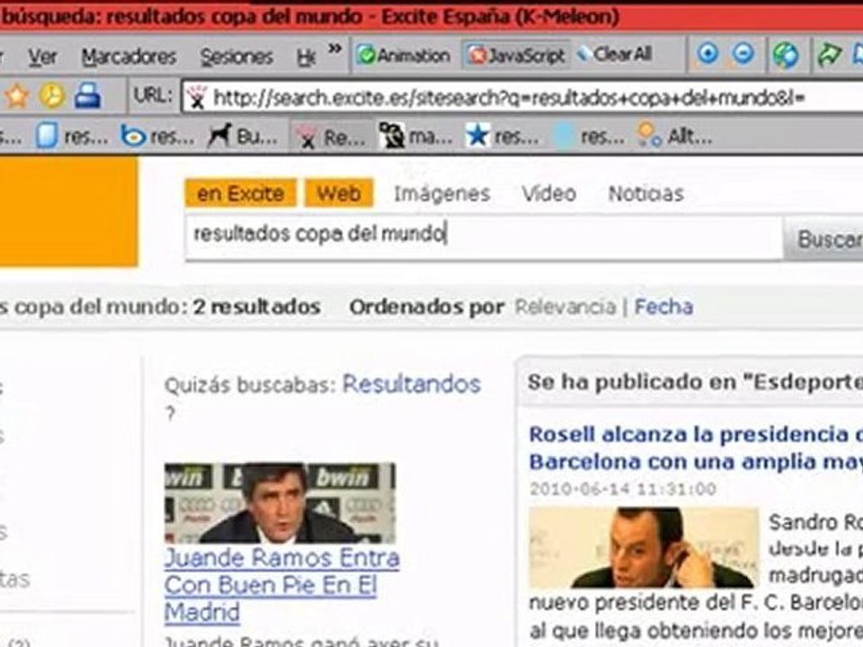Viewport: 863px width, 647px height.
Task: Sort results by Fecha
Action: [663, 307]
